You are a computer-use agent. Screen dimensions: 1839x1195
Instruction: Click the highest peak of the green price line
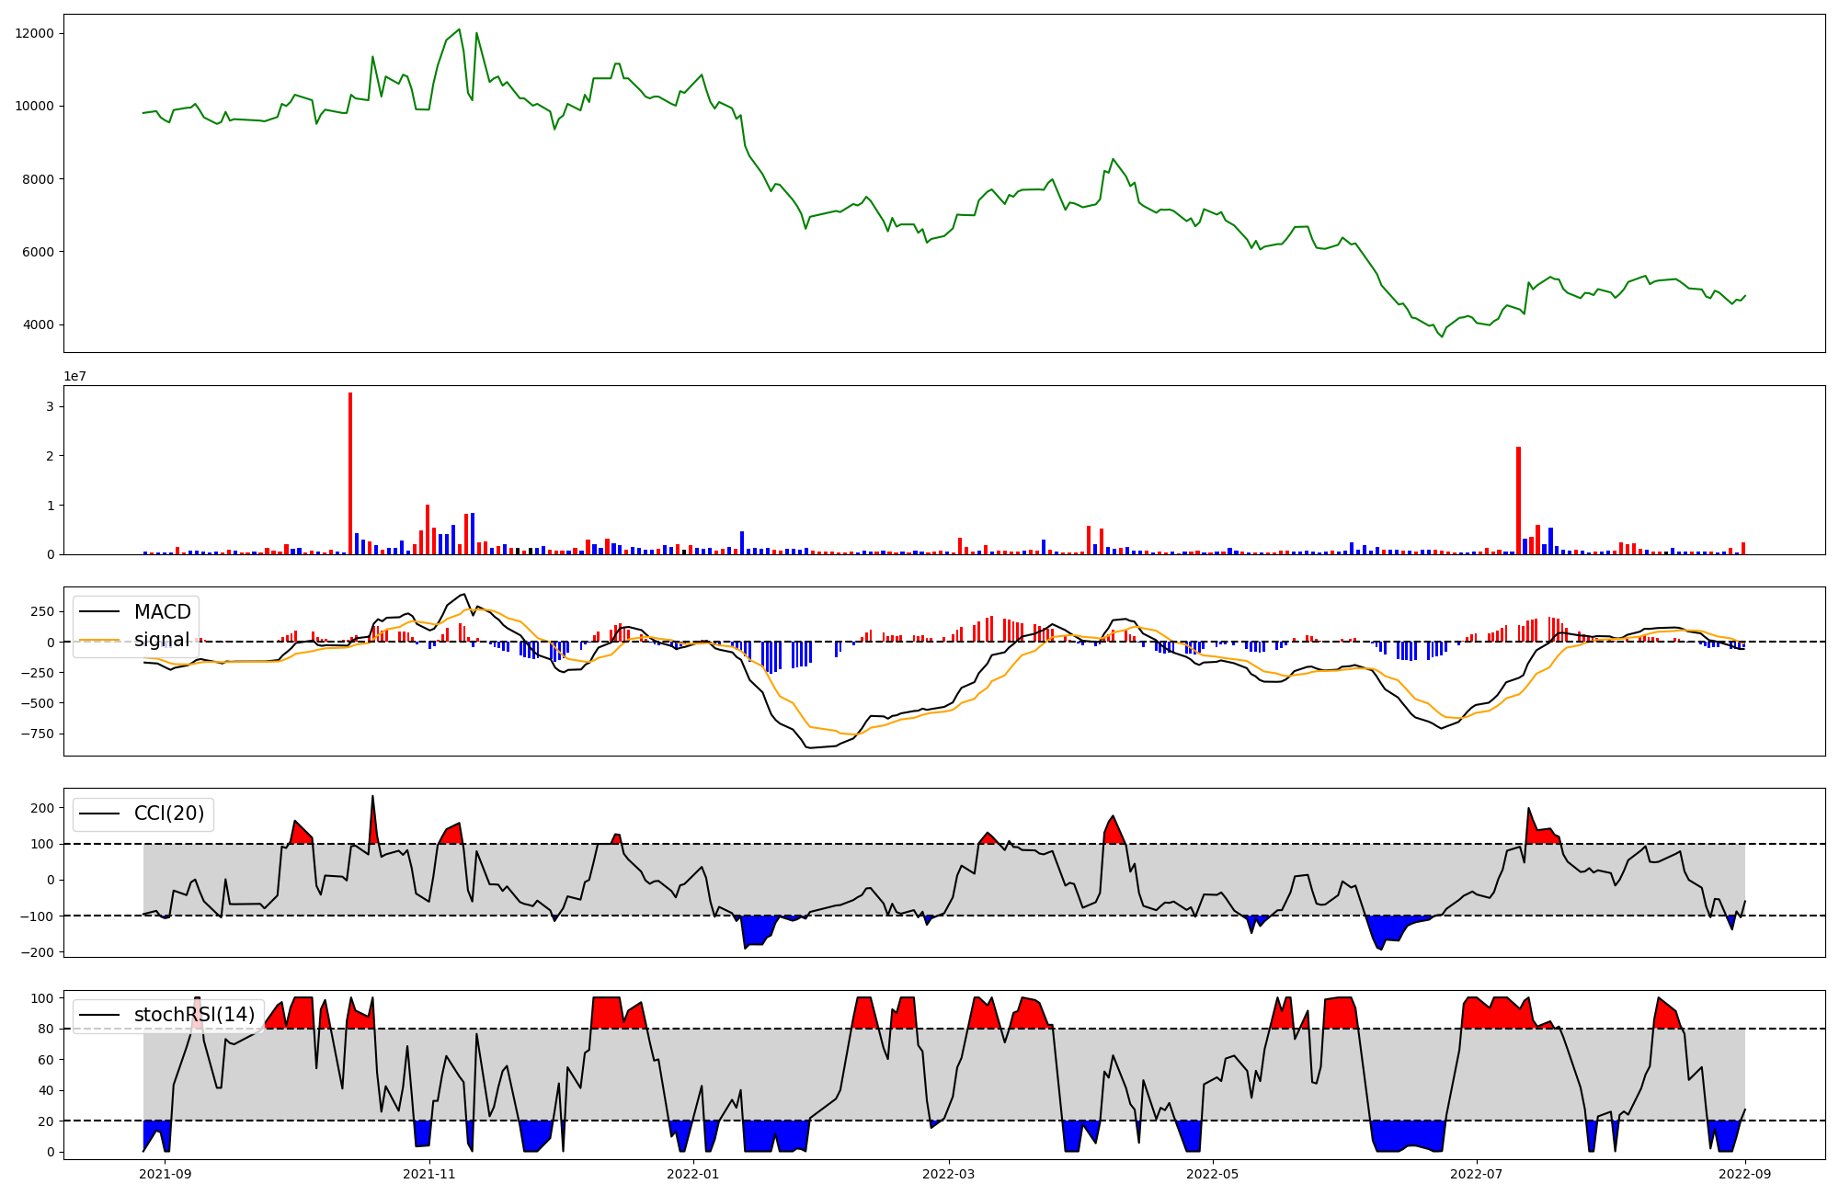pos(460,29)
